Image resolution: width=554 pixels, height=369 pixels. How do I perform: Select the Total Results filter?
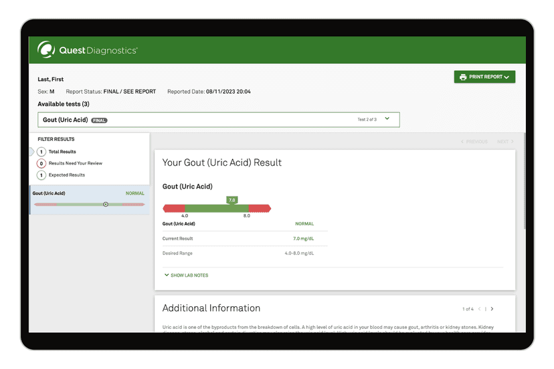(62, 152)
